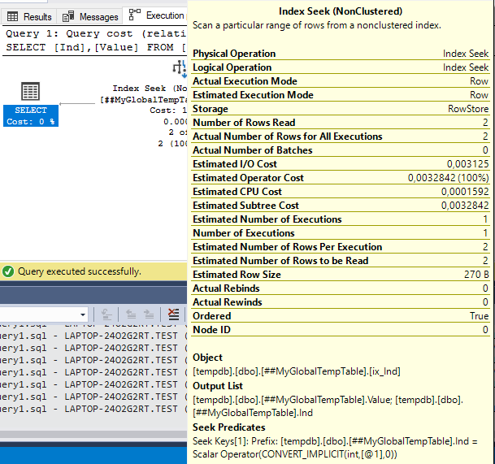Click the Index Seek operator label in plan
Screen dimensions: 495x464
150,88
